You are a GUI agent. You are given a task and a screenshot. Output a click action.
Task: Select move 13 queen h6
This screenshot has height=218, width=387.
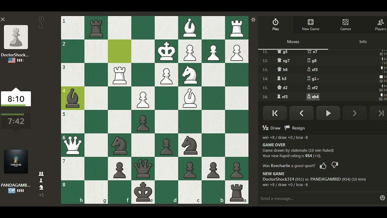282,69
